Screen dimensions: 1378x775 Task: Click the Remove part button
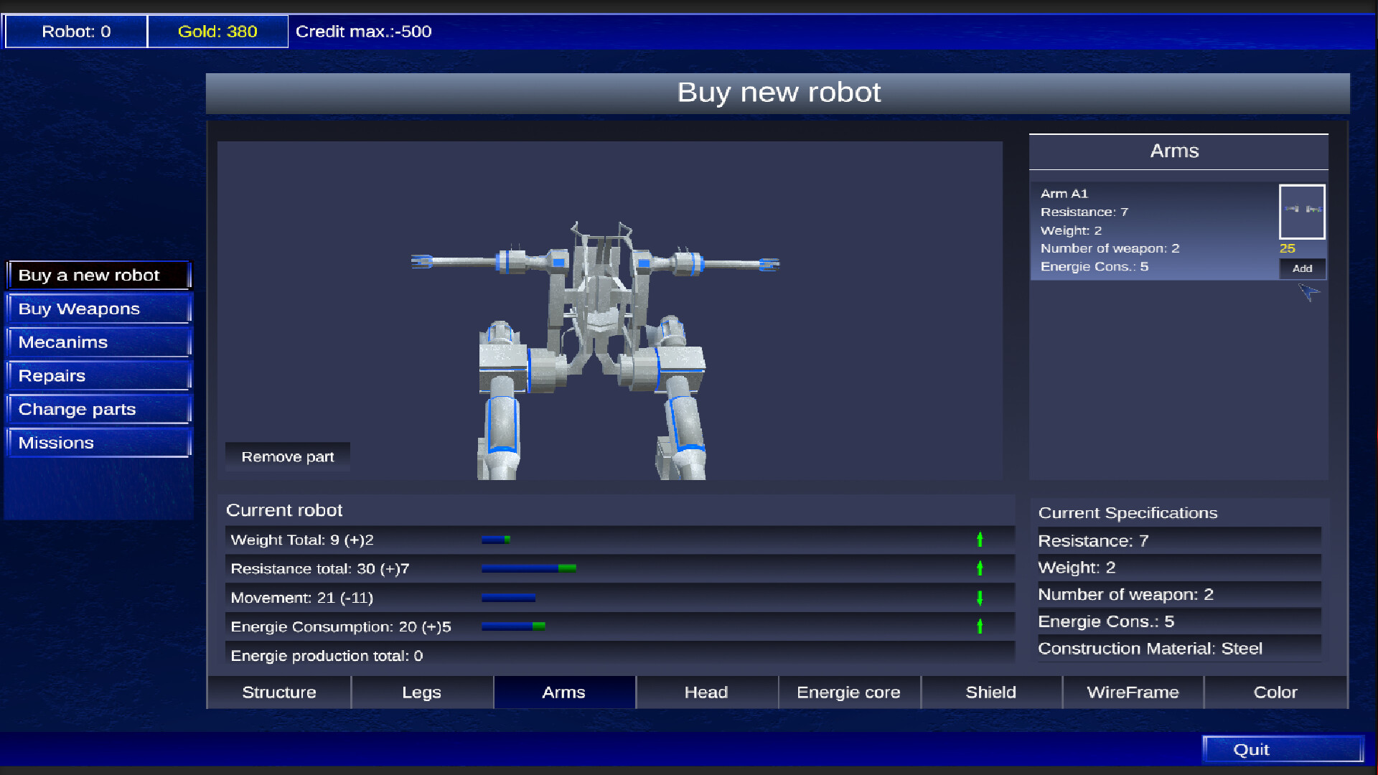tap(287, 456)
